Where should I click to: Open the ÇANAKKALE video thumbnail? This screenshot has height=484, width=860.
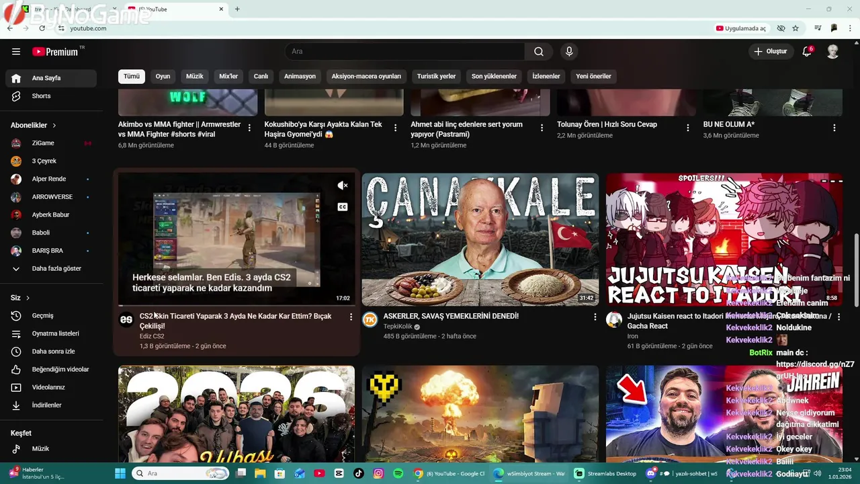tap(480, 240)
